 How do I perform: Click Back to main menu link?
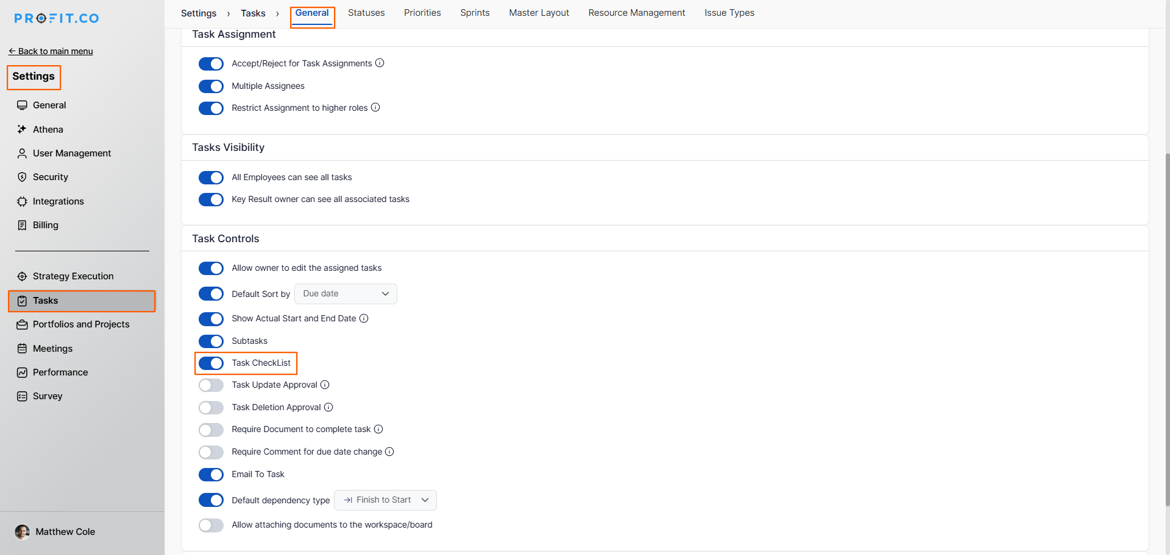(x=51, y=51)
